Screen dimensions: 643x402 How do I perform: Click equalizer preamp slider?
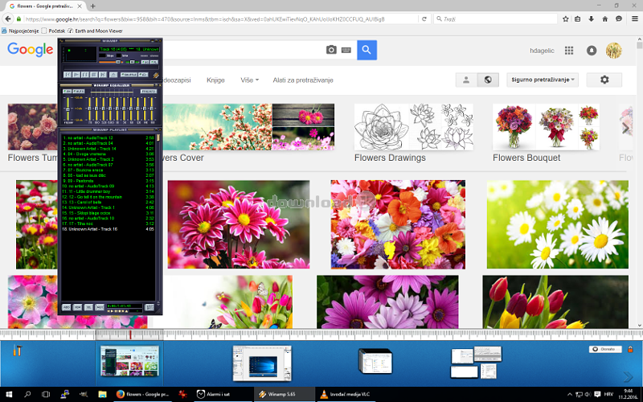click(68, 109)
